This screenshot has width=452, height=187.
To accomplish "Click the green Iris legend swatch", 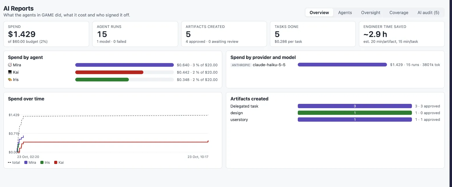I will (42, 163).
